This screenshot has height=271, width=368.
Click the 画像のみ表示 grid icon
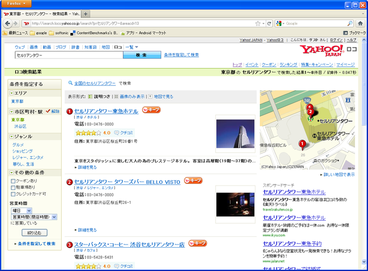(x=116, y=96)
